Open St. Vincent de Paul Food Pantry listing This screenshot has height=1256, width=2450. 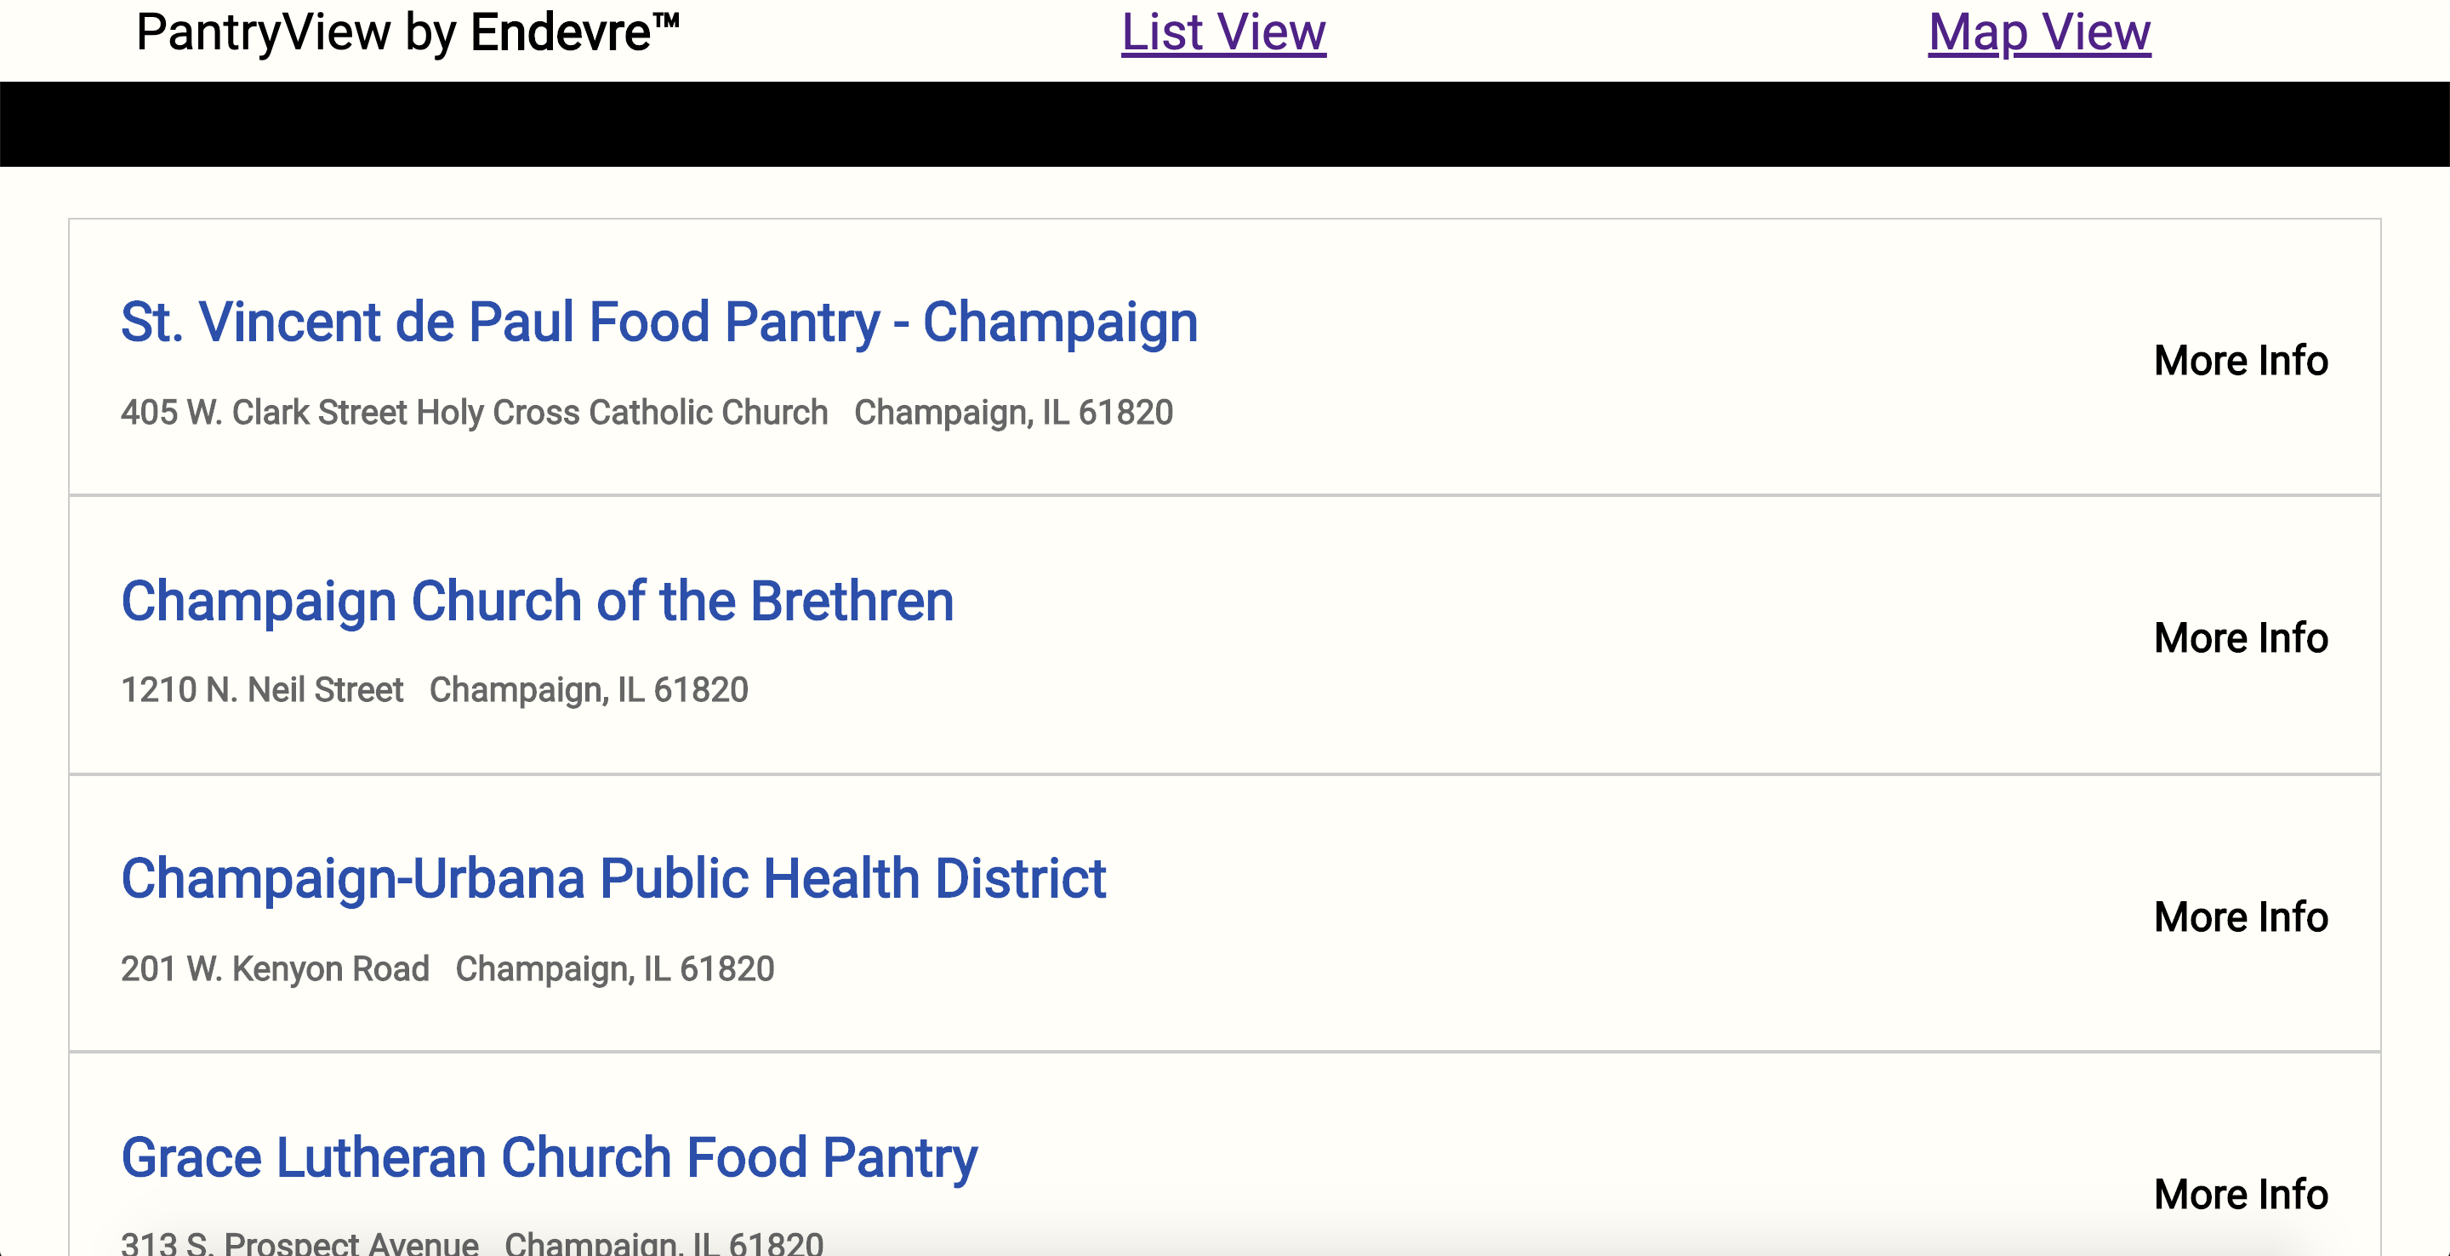pyautogui.click(x=659, y=322)
